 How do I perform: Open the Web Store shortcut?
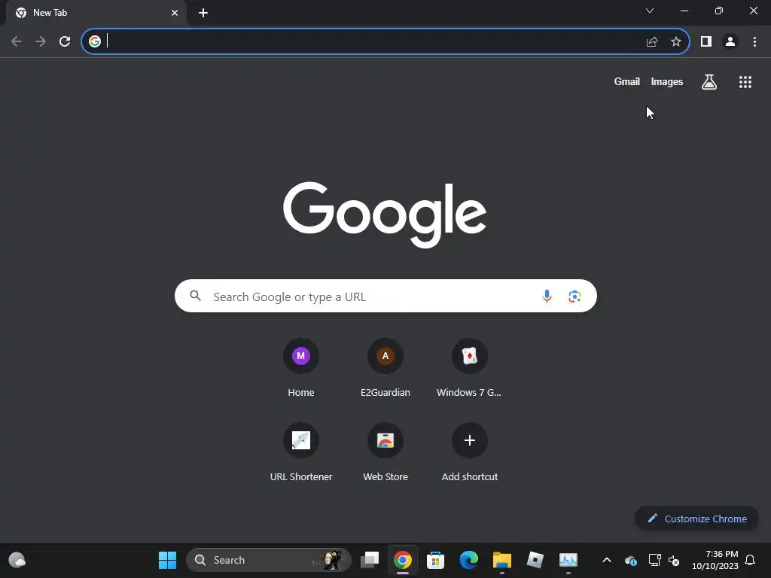pyautogui.click(x=385, y=452)
